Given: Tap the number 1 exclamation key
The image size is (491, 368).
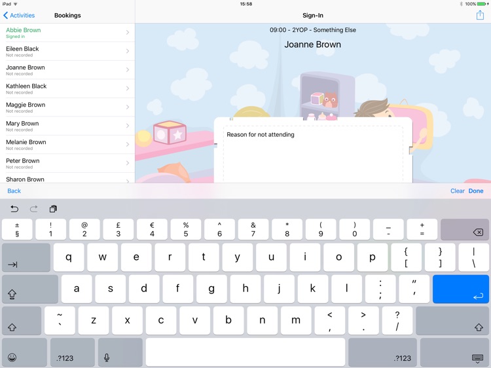Looking at the screenshot, I should (x=50, y=230).
